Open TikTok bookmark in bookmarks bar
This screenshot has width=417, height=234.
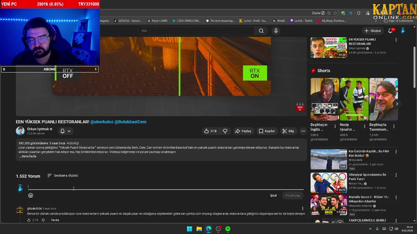128,21
